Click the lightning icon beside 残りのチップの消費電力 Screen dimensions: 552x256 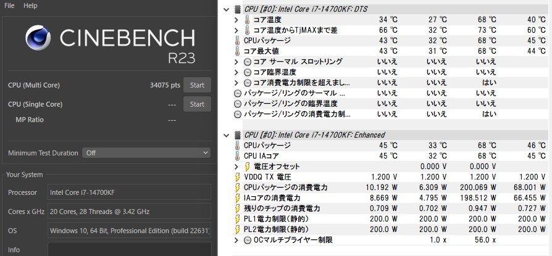[238, 209]
